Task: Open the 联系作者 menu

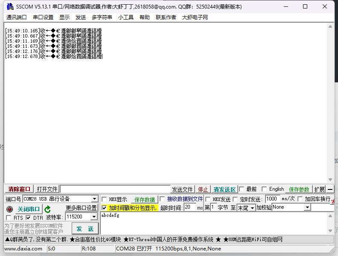Action: (166, 17)
